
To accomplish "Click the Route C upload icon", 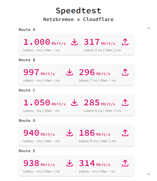I will coord(125,102).
